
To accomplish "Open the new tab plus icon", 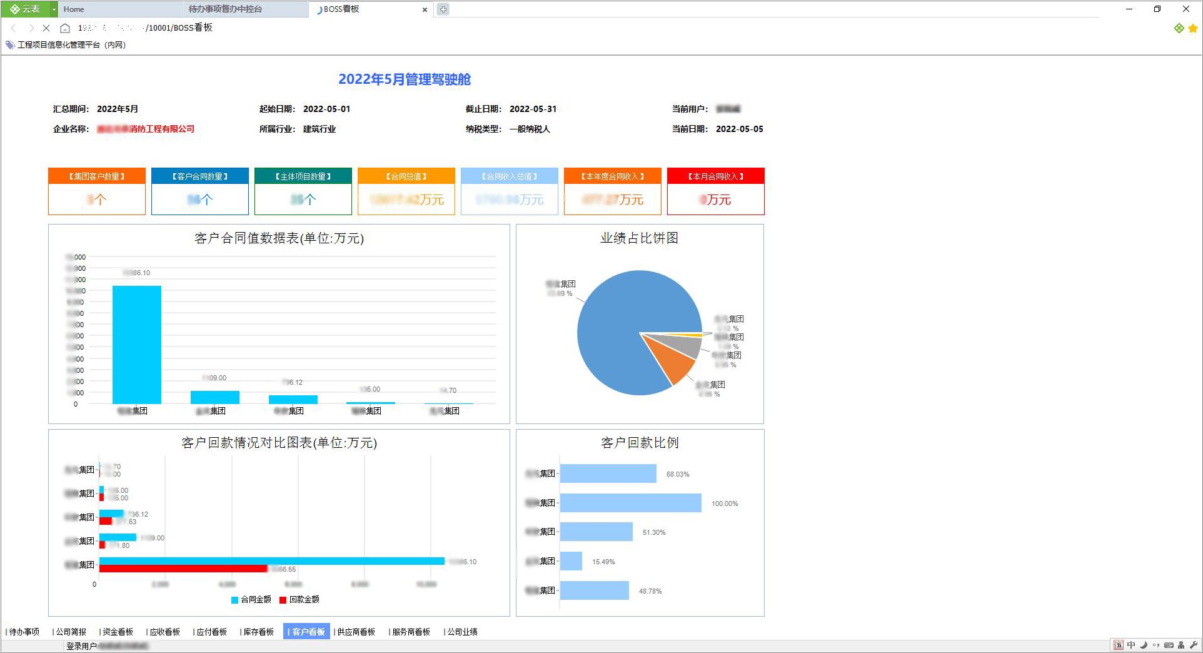I will (443, 9).
